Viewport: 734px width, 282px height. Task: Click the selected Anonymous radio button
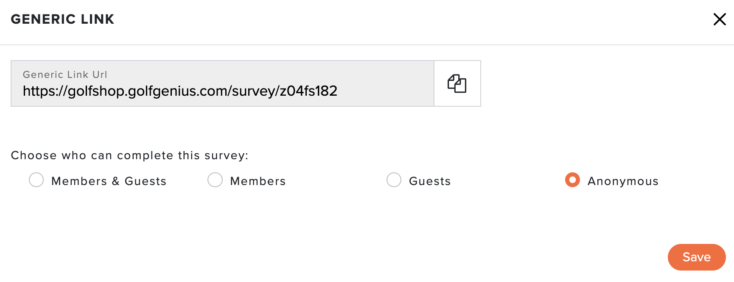(x=572, y=180)
